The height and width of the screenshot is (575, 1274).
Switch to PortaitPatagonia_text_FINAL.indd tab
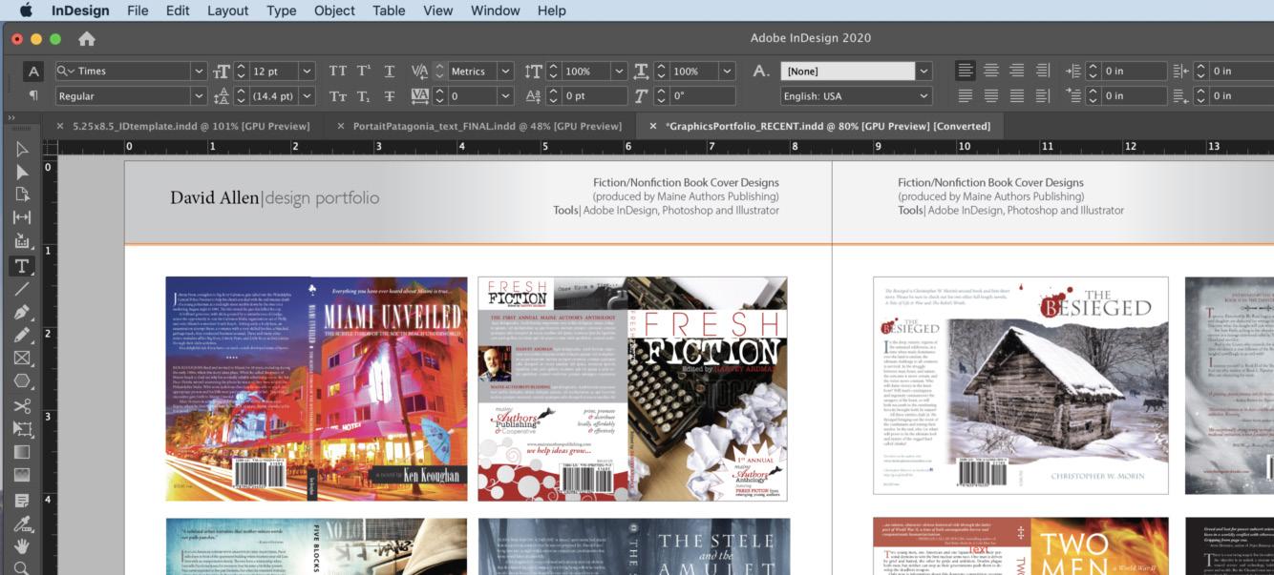coord(487,126)
